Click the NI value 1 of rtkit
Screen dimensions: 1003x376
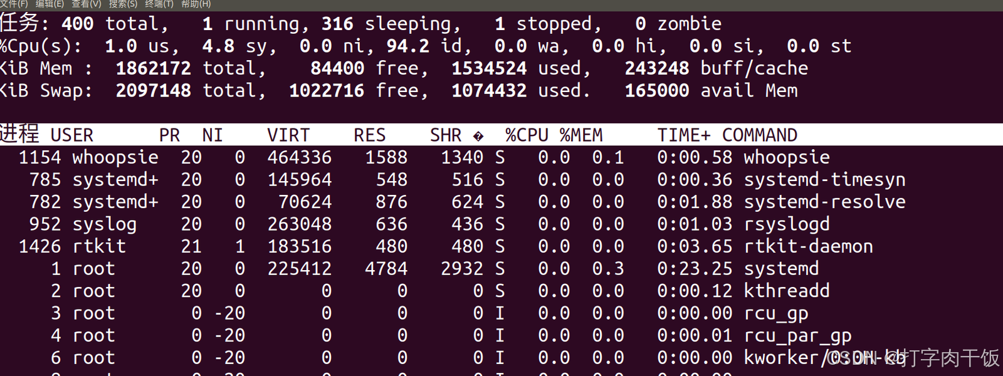(240, 247)
